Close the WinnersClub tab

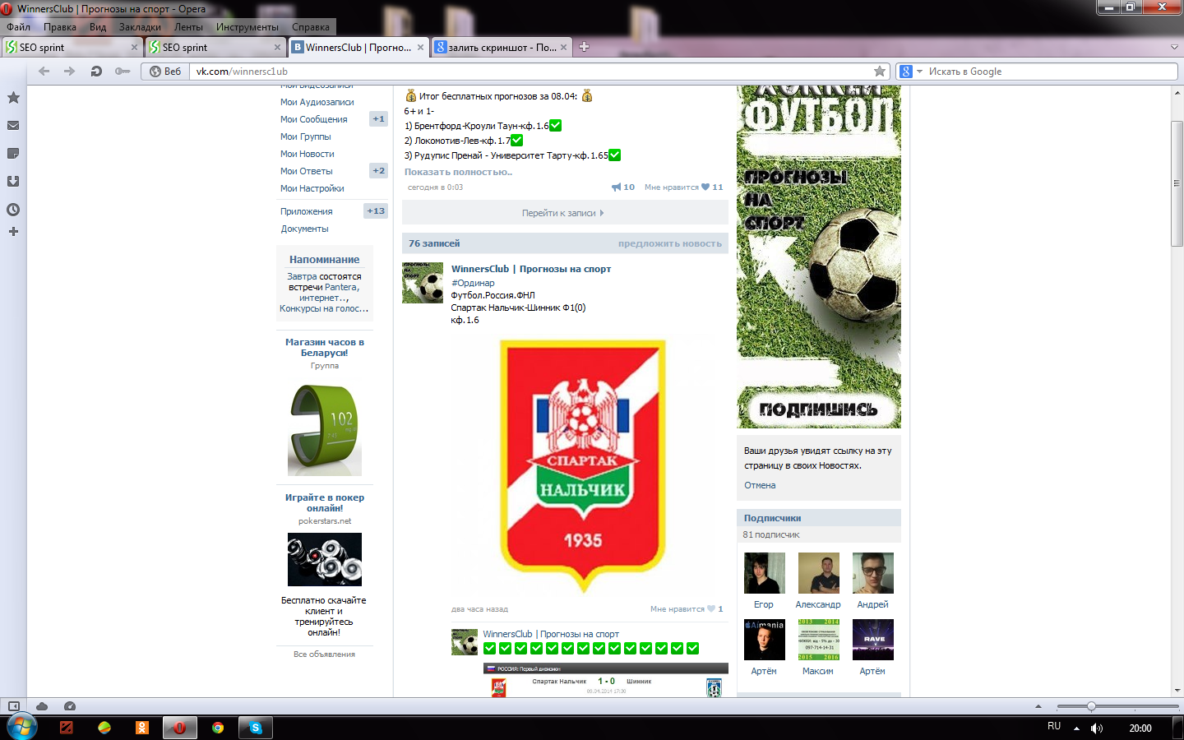[x=421, y=48]
